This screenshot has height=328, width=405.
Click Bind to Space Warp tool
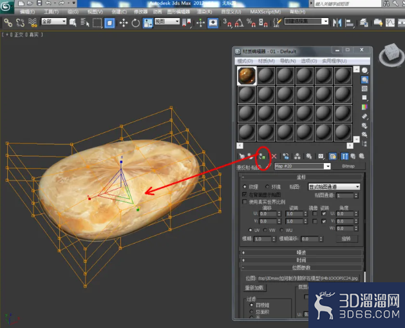tap(33, 23)
